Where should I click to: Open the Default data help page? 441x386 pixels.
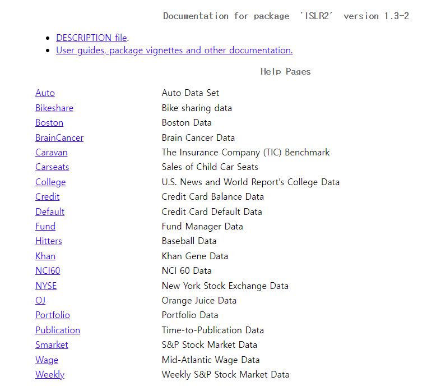[50, 212]
